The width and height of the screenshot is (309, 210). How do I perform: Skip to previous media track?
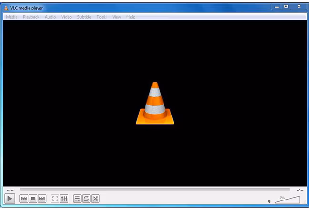point(24,199)
